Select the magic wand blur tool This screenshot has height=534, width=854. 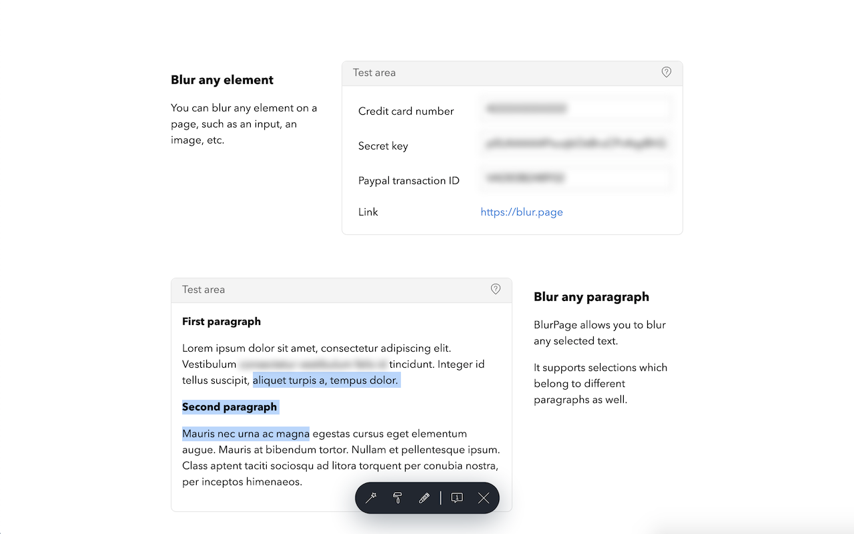point(371,498)
